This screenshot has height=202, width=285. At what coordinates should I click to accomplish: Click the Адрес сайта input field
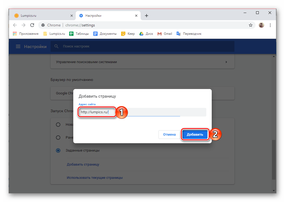[x=142, y=112]
